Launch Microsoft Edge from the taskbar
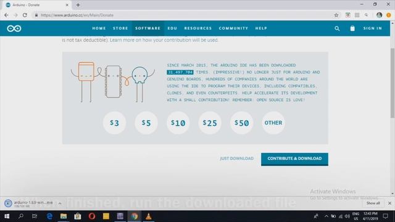The width and height of the screenshot is (395, 222). tap(49, 216)
